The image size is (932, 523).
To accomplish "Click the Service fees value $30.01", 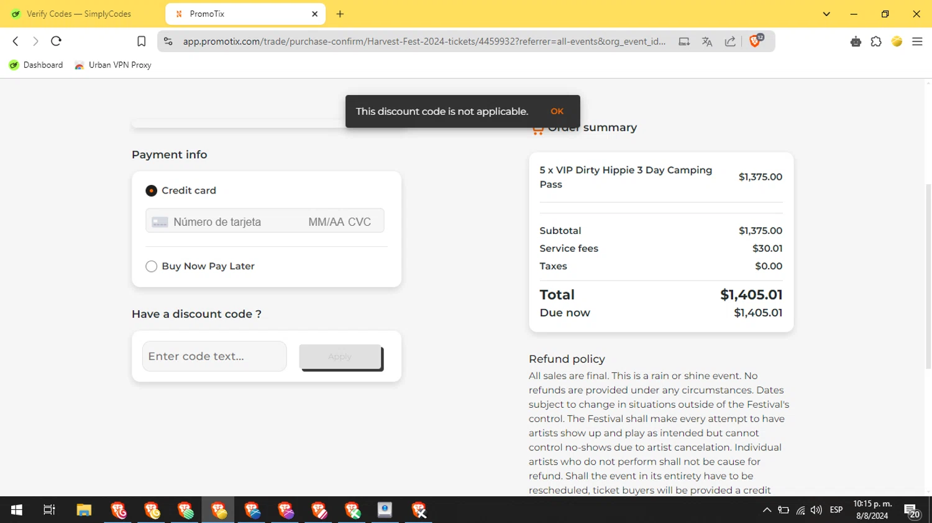I will pyautogui.click(x=767, y=248).
